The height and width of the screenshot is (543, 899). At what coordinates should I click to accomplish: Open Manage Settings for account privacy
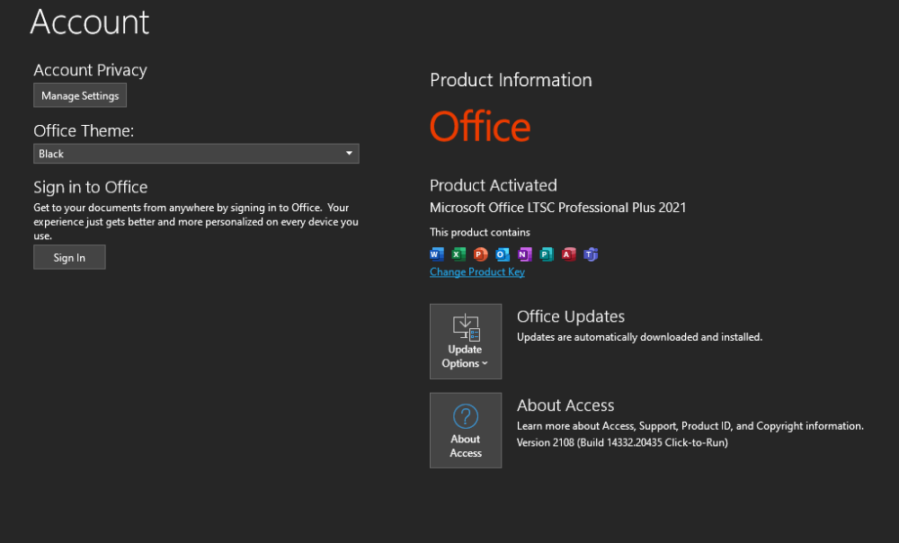tap(80, 95)
